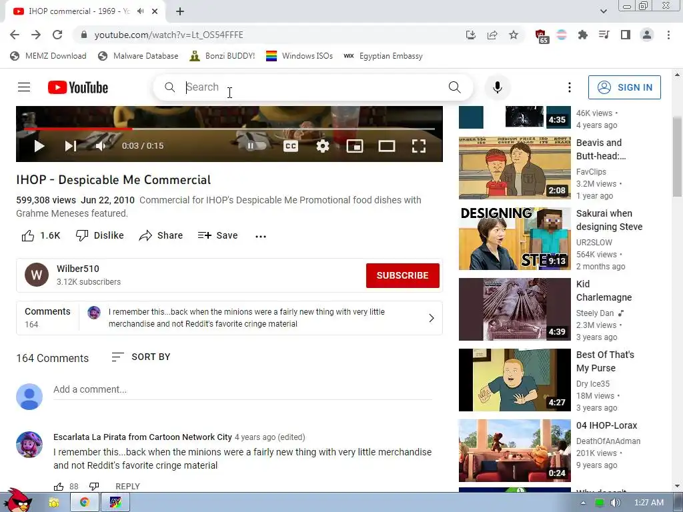Open tab search dropdown chevron
This screenshot has width=683, height=512.
pyautogui.click(x=603, y=11)
